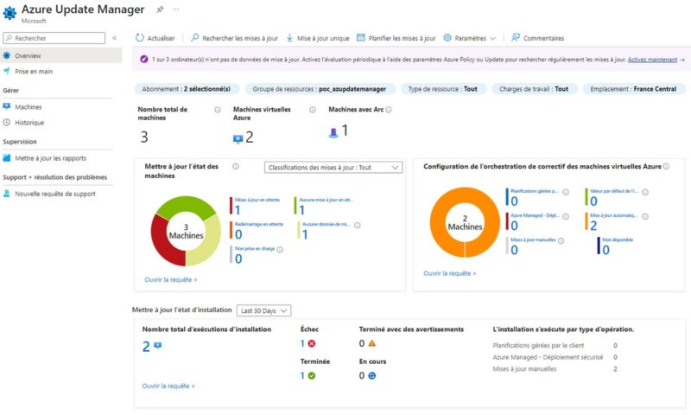Screen dimensions: 691x415
Task: Collapse the left sidebar with the chevron
Action: (x=115, y=38)
